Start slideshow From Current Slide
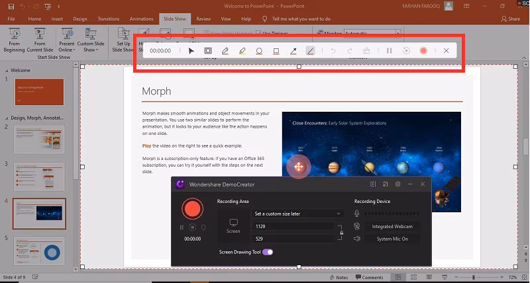Image resolution: width=530 pixels, height=283 pixels. point(40,40)
